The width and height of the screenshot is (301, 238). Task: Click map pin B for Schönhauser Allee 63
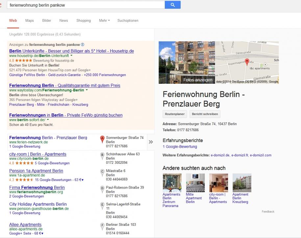click(x=102, y=156)
